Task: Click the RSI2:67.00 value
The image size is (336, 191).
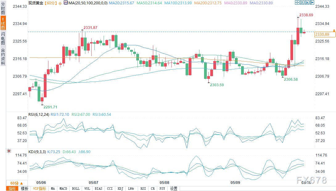Action: 81,115
